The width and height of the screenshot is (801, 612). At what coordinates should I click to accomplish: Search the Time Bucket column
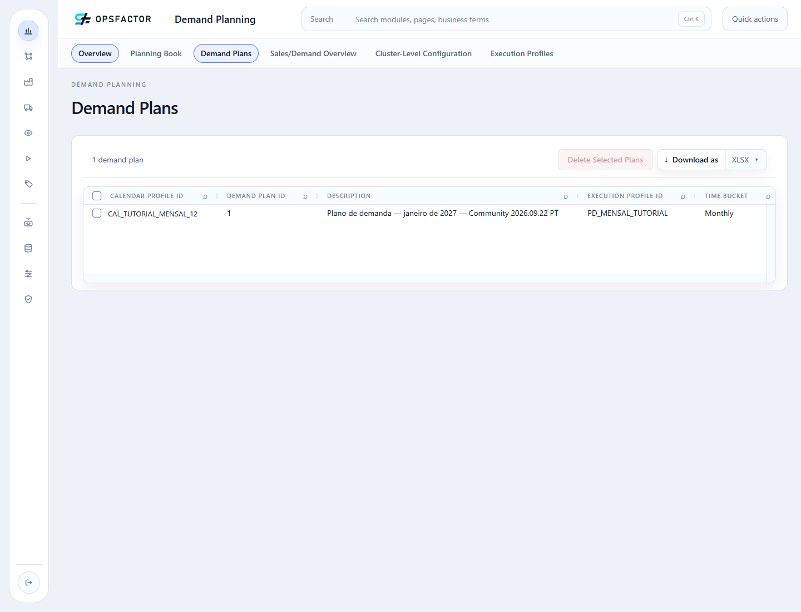click(x=768, y=196)
